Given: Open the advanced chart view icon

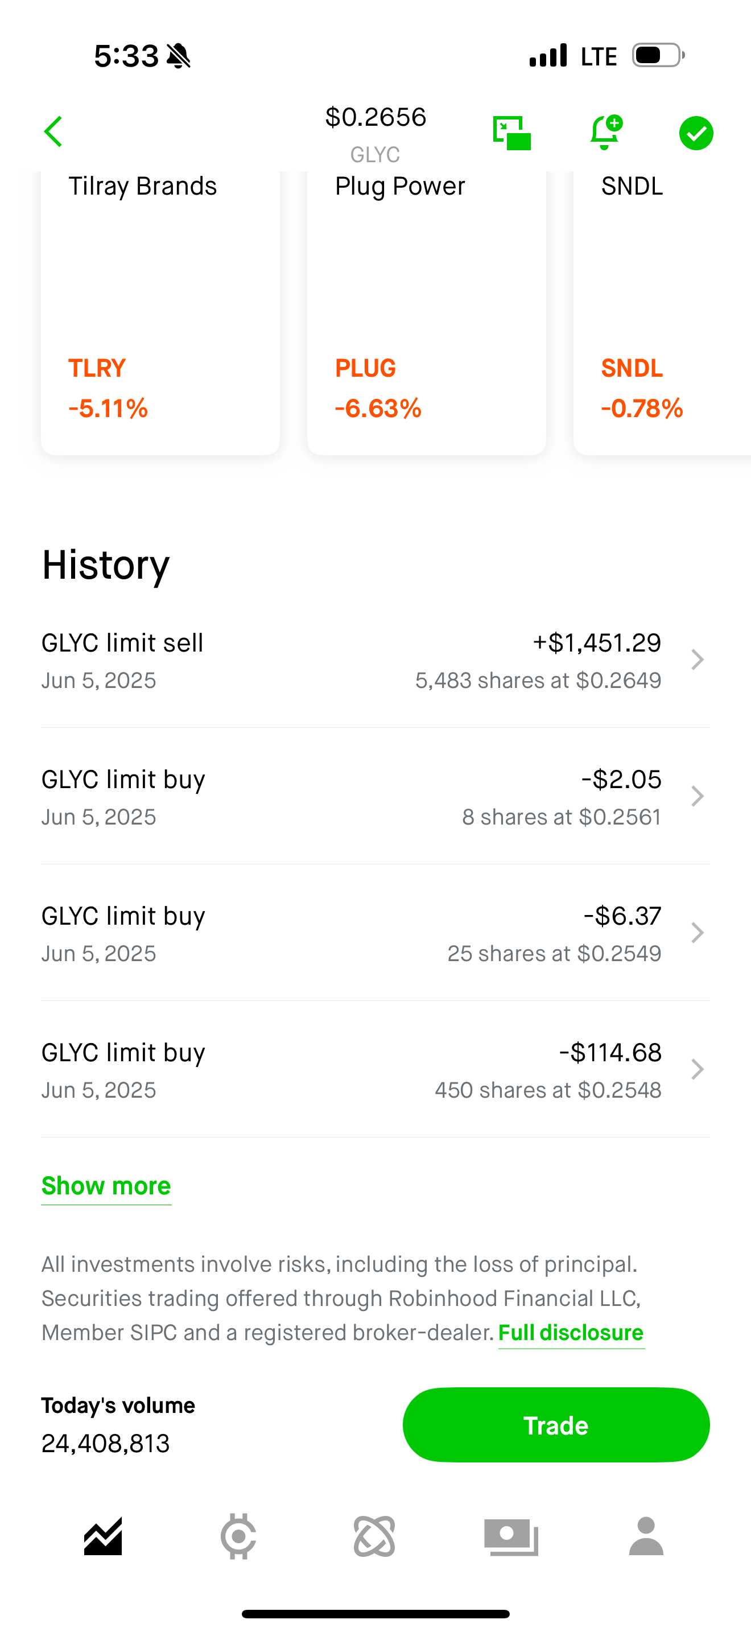Looking at the screenshot, I should click(x=511, y=133).
